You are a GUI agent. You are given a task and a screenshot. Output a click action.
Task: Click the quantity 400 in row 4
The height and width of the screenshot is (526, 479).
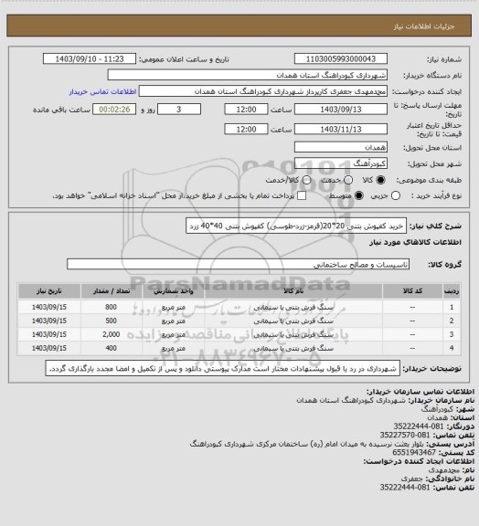pos(111,348)
